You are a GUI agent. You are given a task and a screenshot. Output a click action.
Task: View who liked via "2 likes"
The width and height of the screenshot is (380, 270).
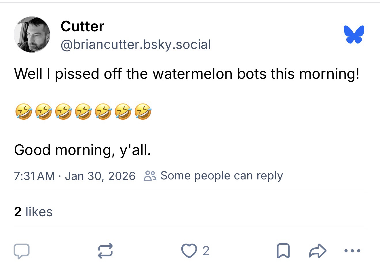pos(33,212)
